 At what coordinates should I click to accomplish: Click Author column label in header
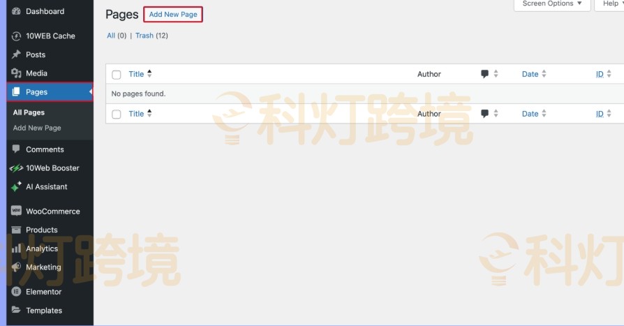429,74
